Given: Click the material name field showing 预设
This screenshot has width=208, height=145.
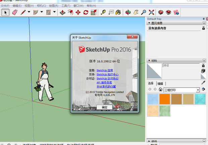Looking at the screenshot, I should [x=180, y=65].
